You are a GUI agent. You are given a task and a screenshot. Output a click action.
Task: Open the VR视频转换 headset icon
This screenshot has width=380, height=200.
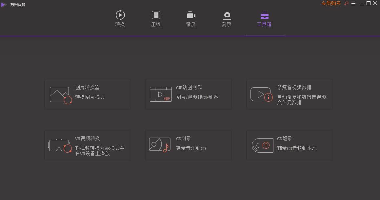(x=60, y=145)
